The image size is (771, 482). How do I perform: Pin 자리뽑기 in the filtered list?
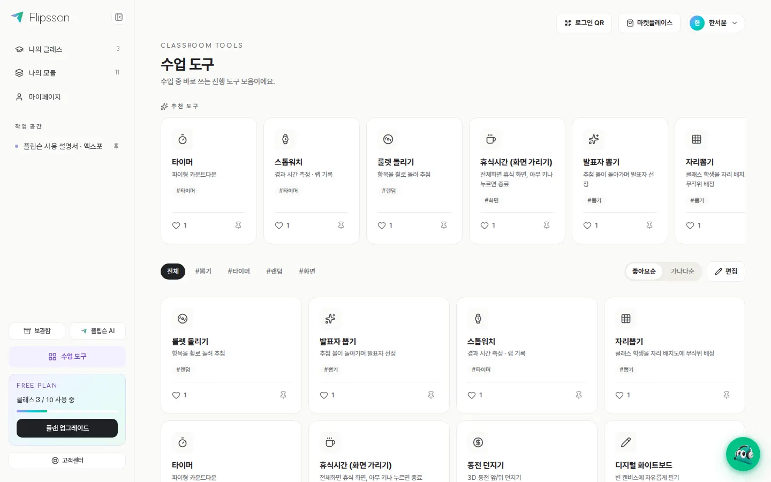click(727, 395)
